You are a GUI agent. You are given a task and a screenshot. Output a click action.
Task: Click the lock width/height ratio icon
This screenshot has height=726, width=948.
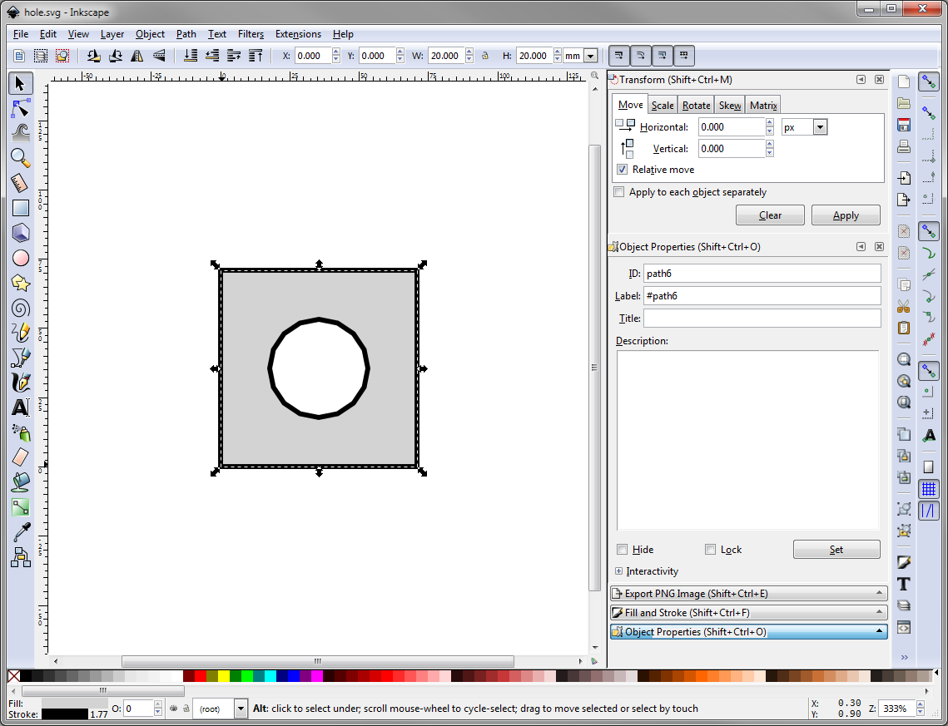pos(484,56)
